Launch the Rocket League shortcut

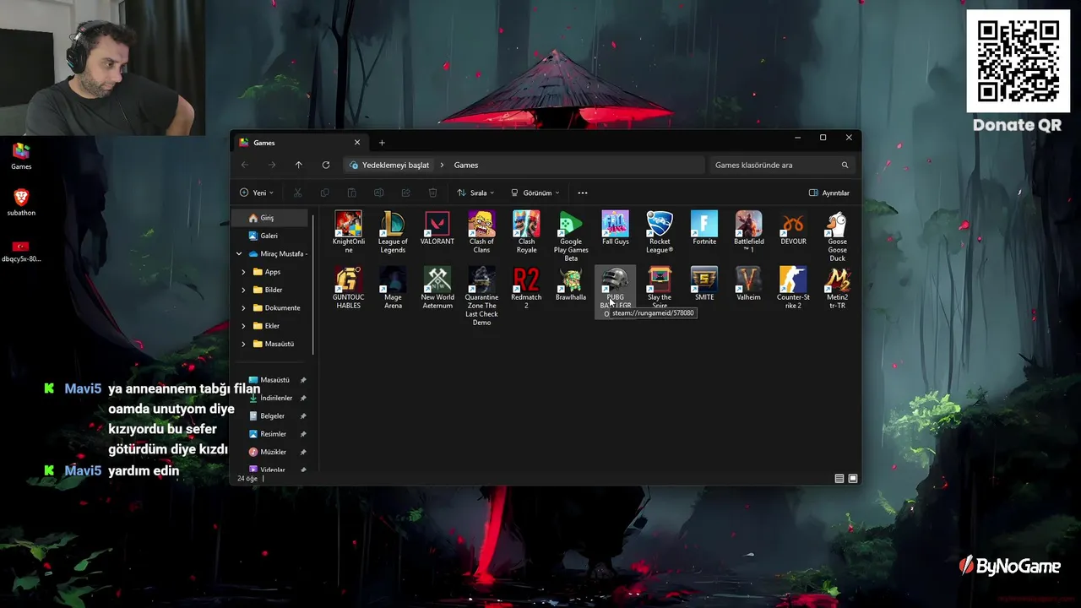click(660, 232)
